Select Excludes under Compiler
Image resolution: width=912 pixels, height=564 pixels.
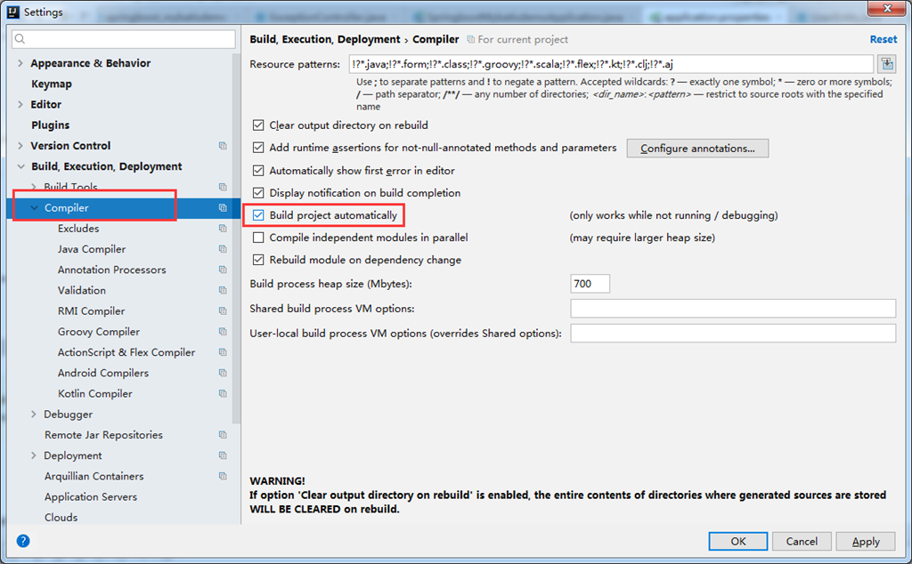(78, 229)
